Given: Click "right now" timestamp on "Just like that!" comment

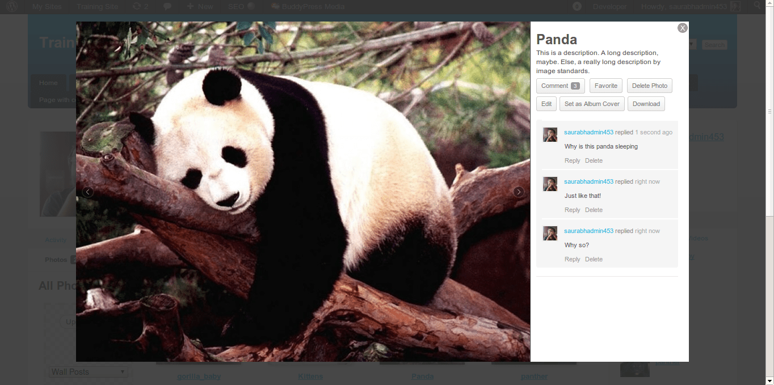Looking at the screenshot, I should point(647,181).
